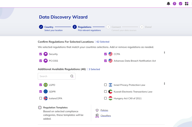Click the Israel flag icon

pos(110,85)
